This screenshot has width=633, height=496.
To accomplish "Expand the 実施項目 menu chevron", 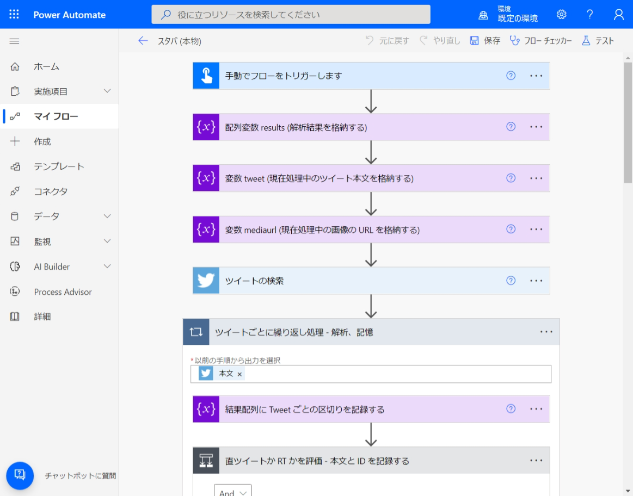I will 107,91.
